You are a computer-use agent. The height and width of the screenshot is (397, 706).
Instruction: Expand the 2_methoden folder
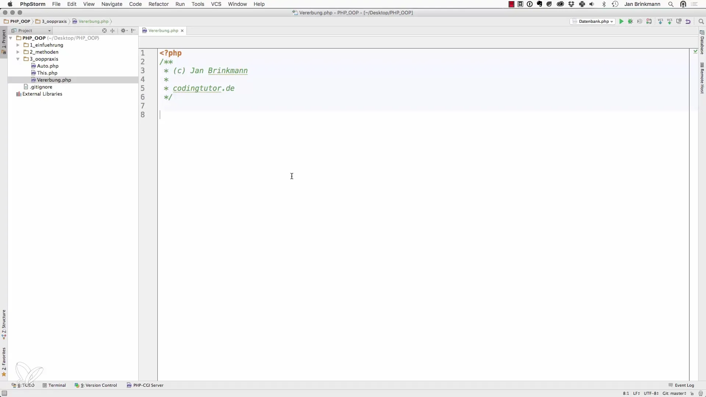[x=18, y=52]
